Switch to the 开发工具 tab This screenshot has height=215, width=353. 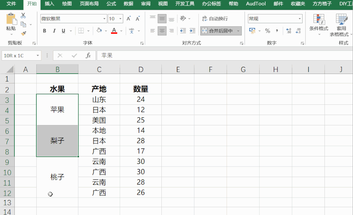pos(185,4)
